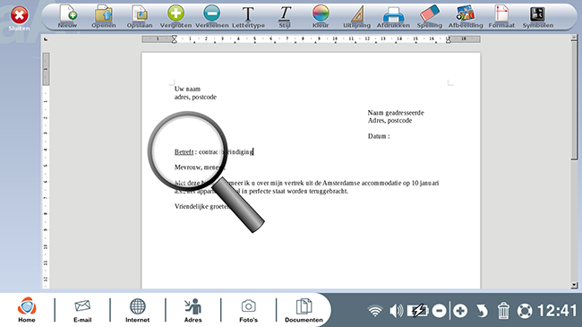582x327 pixels.
Task: Switch to the E-mail tab
Action: point(82,310)
